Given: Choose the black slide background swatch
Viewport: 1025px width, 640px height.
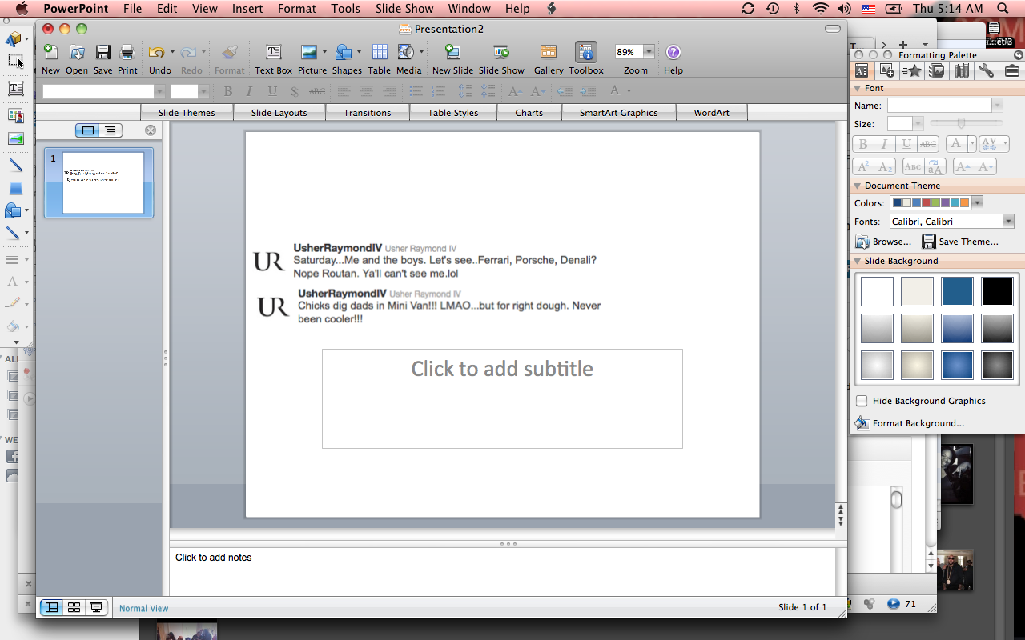Looking at the screenshot, I should click(997, 291).
